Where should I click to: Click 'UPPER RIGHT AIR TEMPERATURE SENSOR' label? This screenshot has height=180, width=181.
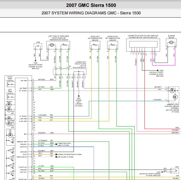[113, 38]
